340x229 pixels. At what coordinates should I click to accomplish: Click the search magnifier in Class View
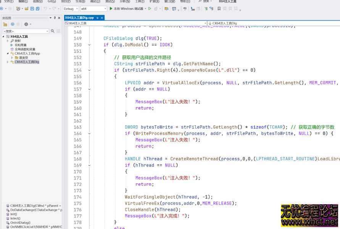[52, 31]
